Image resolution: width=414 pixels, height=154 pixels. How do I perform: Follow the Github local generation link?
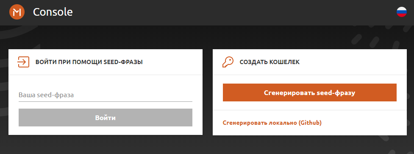point(272,123)
